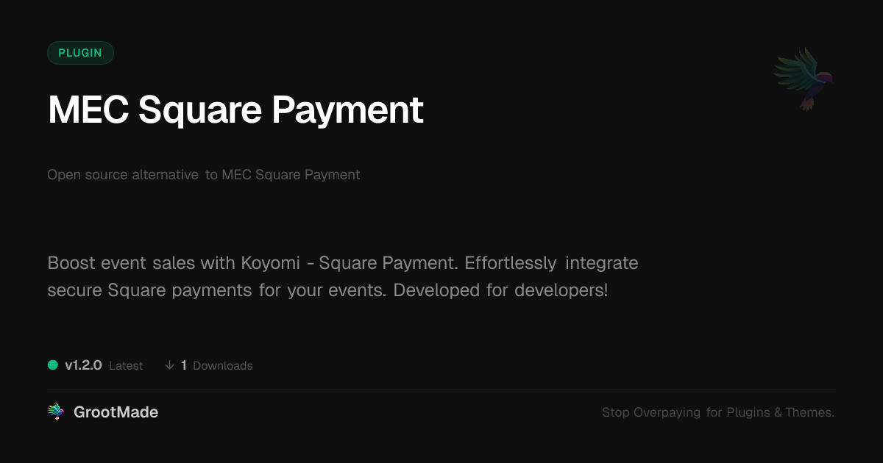Click the 'Latest' release tag
Image resolution: width=883 pixels, height=463 pixels.
coord(126,366)
